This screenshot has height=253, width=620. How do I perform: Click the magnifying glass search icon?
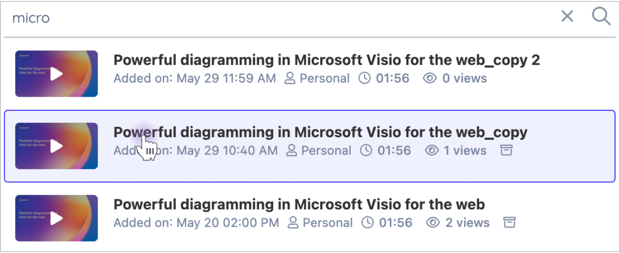pyautogui.click(x=601, y=16)
